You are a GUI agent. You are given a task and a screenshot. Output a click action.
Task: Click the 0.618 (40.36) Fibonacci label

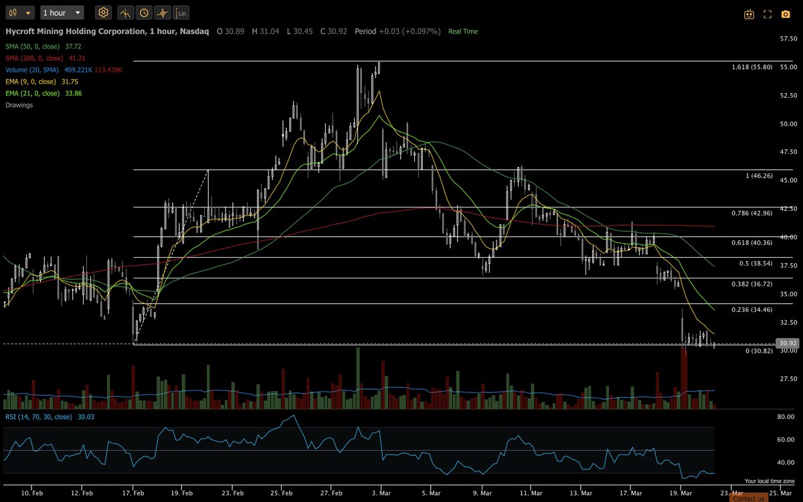(751, 242)
